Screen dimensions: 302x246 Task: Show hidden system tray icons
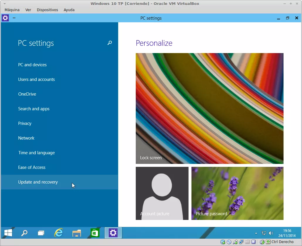[256, 233]
